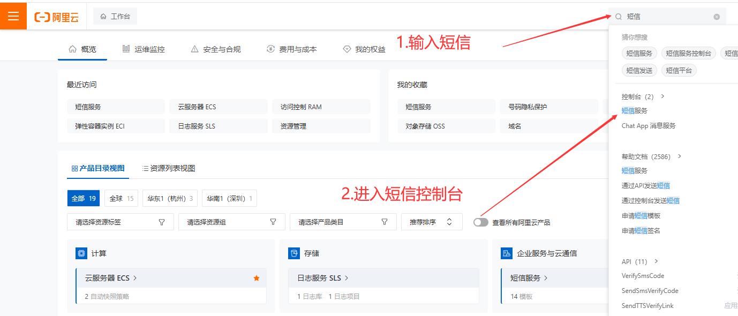738x316 pixels.
Task: Open the 申请短信模板 help document
Action: click(641, 216)
